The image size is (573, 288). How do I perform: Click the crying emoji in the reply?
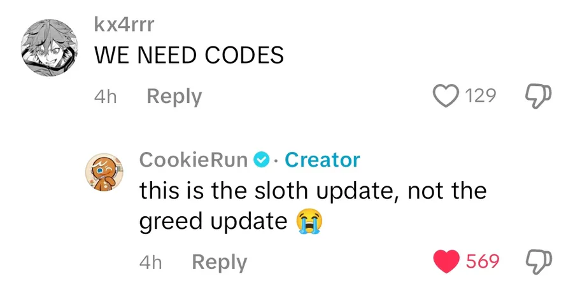[309, 222]
